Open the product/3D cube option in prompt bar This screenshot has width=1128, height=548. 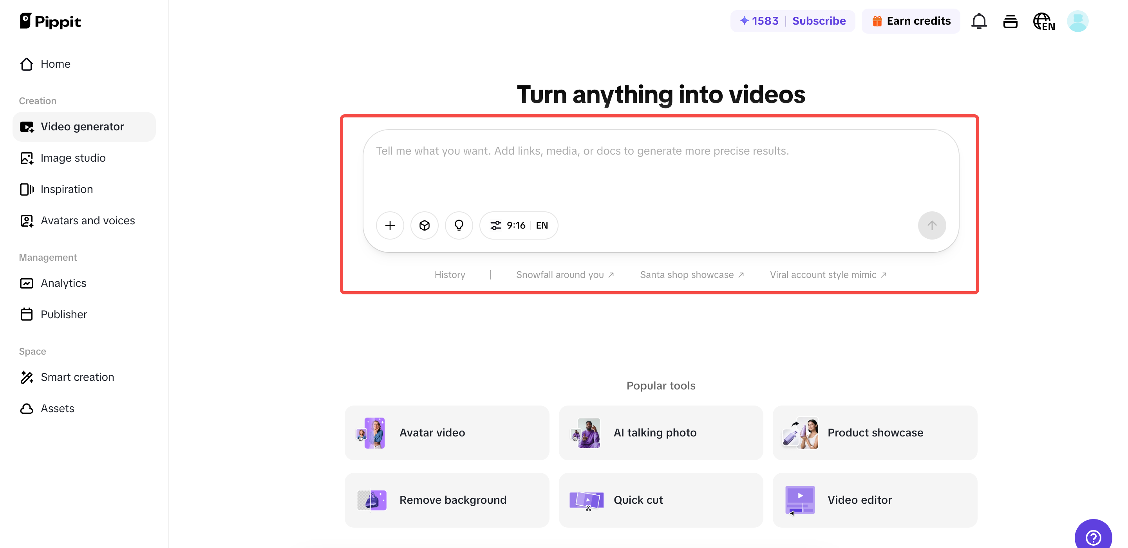(x=424, y=225)
